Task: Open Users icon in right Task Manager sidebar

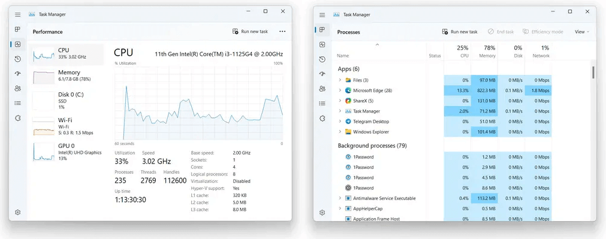Action: tap(322, 89)
